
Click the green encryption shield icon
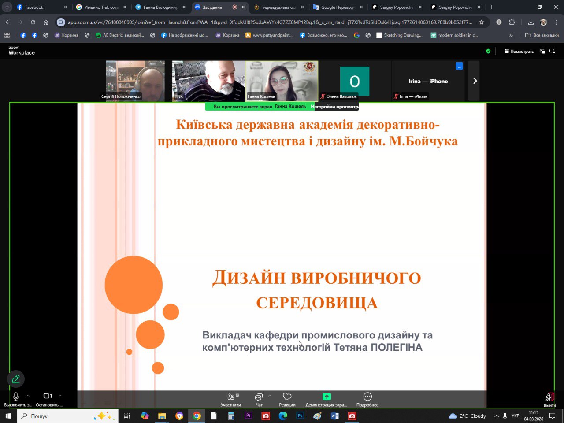(488, 52)
